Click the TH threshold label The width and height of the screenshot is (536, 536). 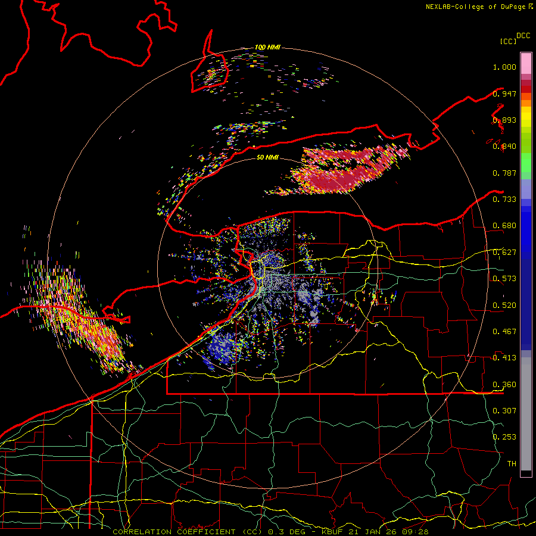click(512, 464)
